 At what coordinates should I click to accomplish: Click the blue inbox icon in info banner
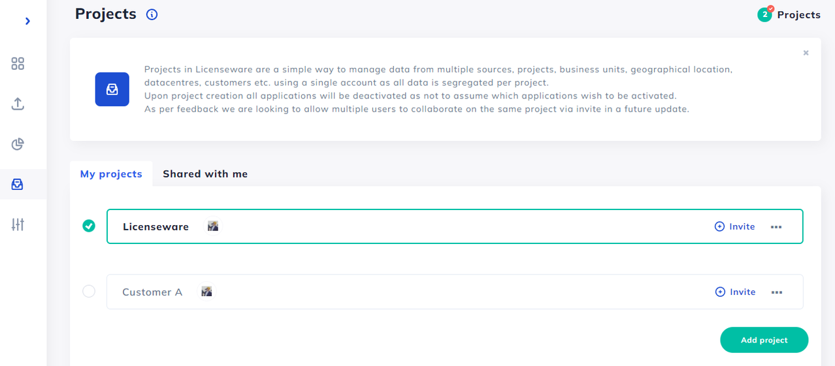click(112, 89)
